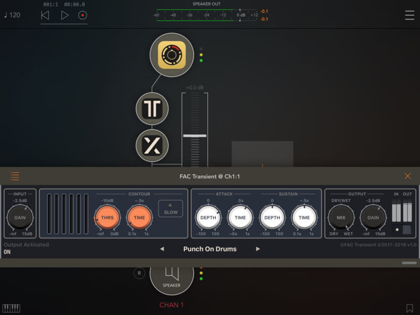420x315 pixels.
Task: Open the hamburger menu at top right
Action: tap(409, 15)
